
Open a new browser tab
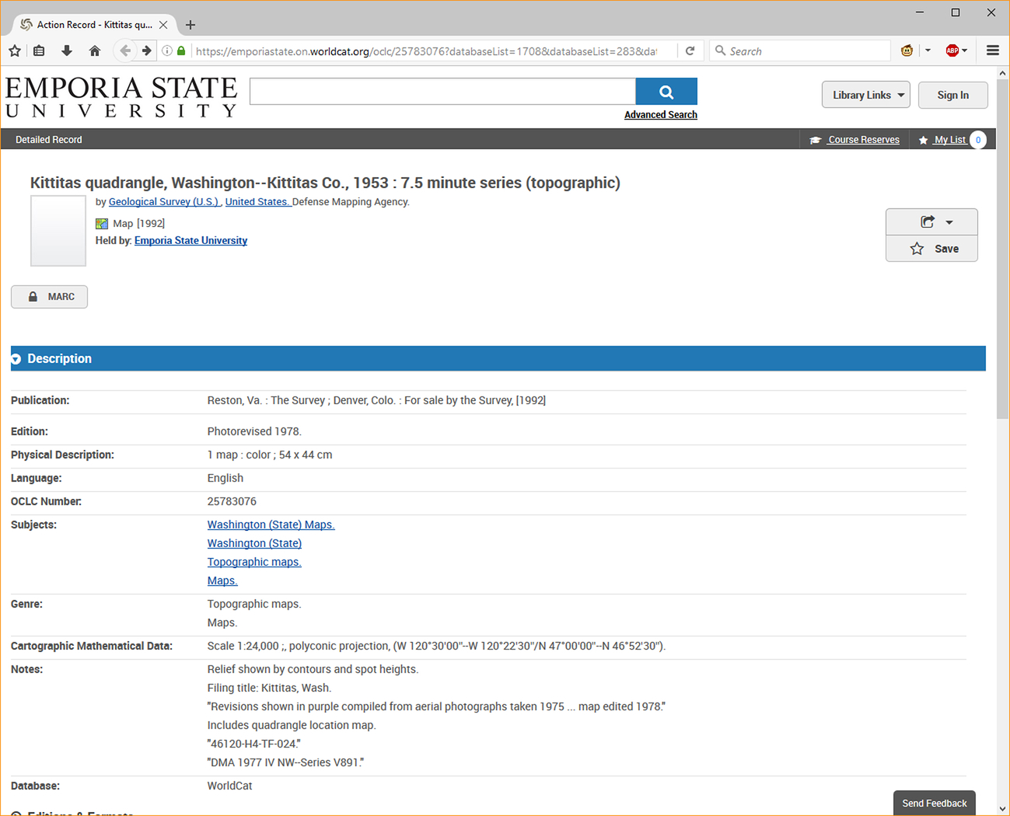point(190,25)
